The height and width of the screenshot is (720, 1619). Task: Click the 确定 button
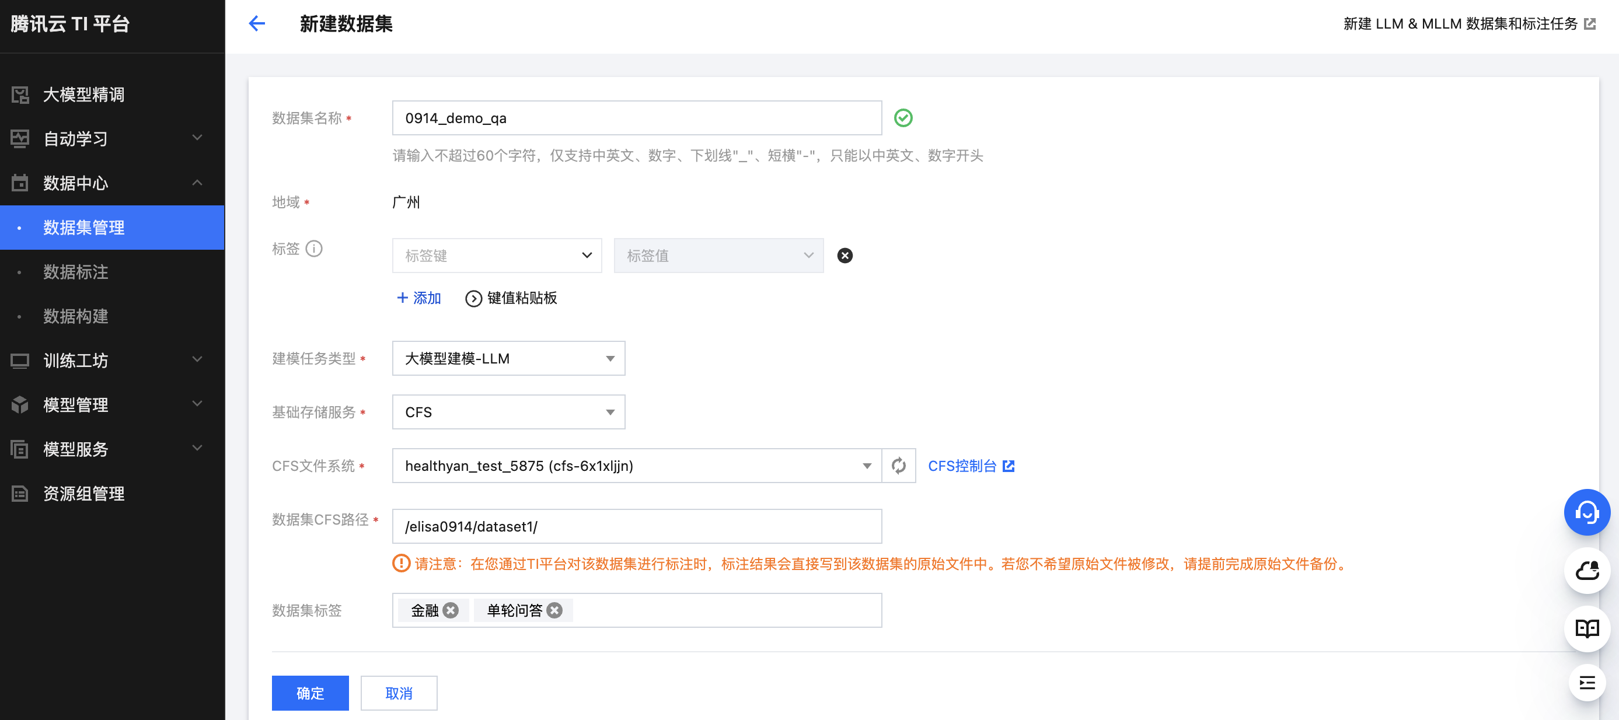click(x=310, y=693)
